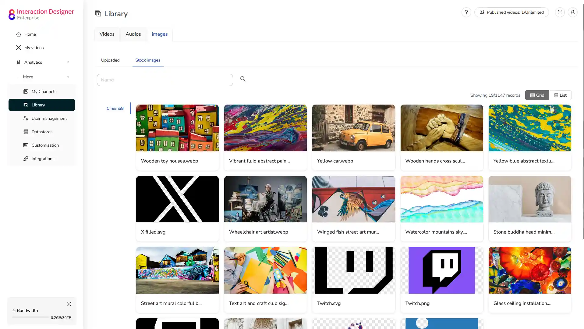The width and height of the screenshot is (584, 329).
Task: Open the user profile icon
Action: coord(572,12)
